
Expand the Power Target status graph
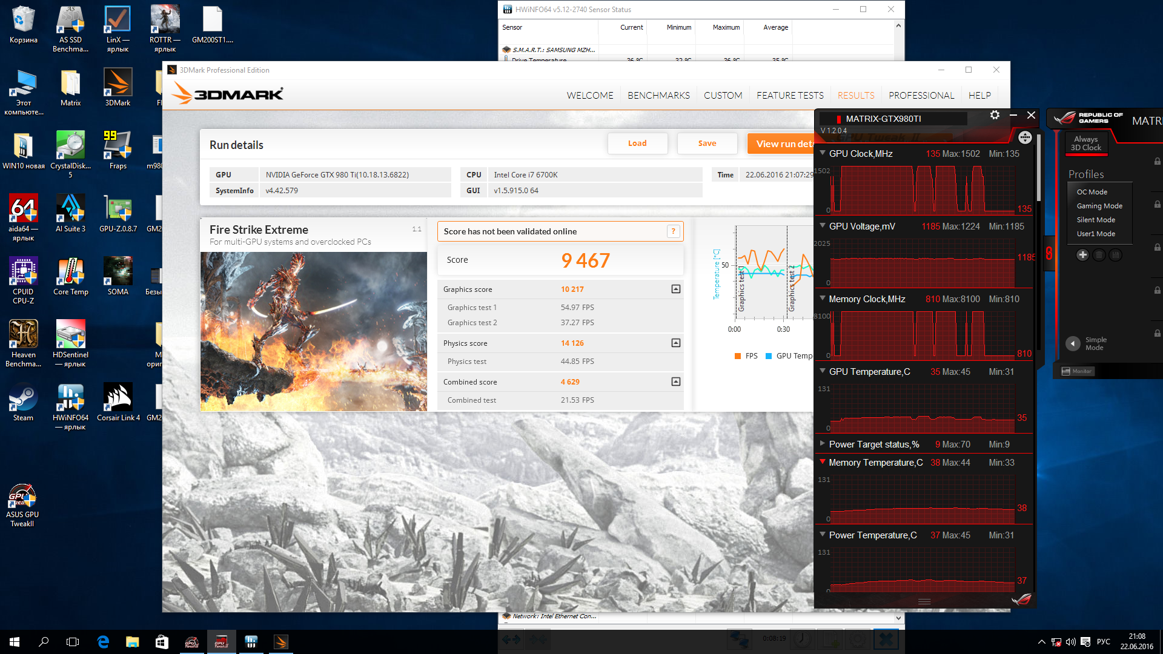coord(823,444)
